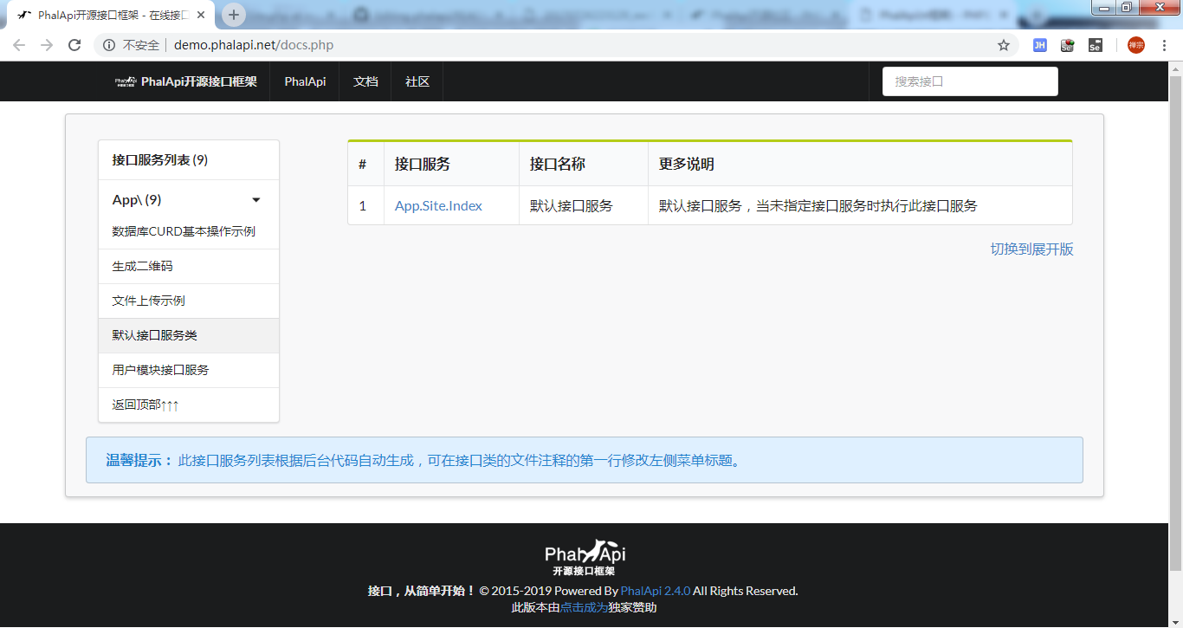Image resolution: width=1183 pixels, height=628 pixels.
Task: Open the 社区 navbar item
Action: click(x=417, y=81)
